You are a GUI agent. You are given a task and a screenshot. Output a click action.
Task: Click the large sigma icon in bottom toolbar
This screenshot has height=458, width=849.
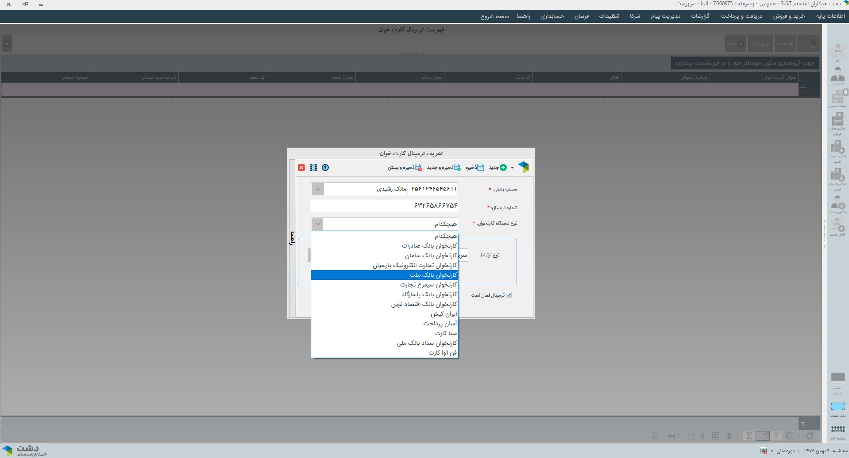click(749, 436)
